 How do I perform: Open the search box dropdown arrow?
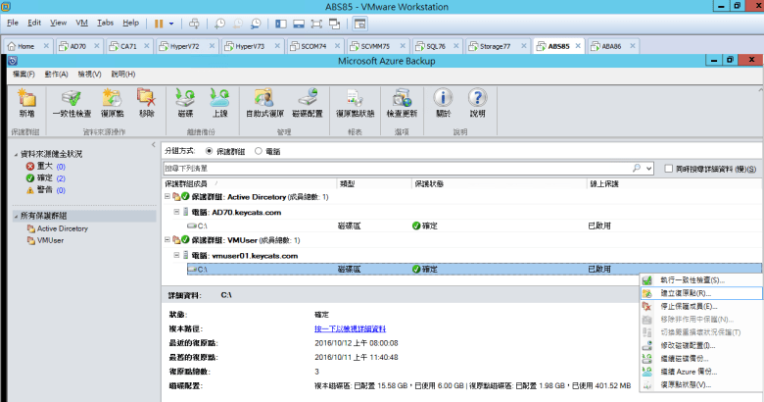click(x=648, y=169)
